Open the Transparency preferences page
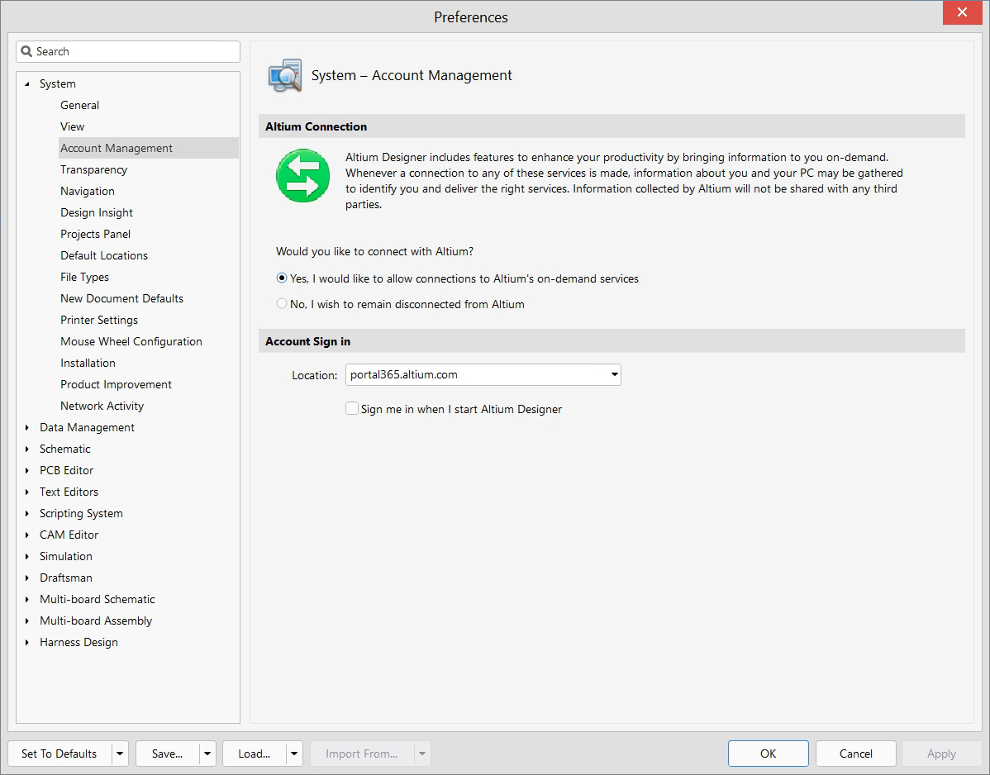Image resolution: width=990 pixels, height=775 pixels. tap(93, 169)
